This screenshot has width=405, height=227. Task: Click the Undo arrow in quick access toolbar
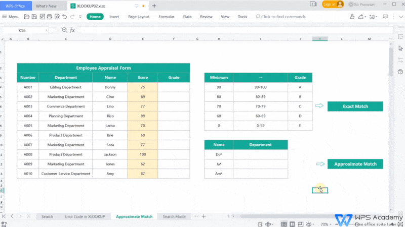pyautogui.click(x=64, y=17)
